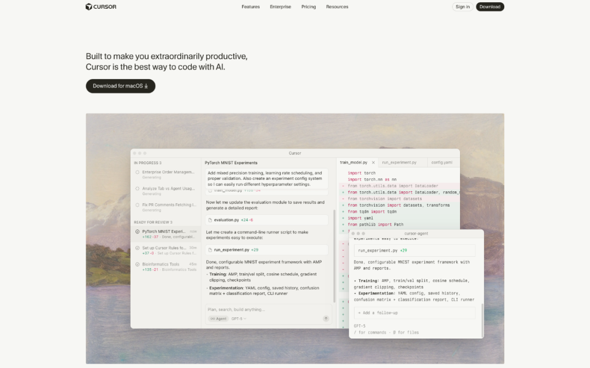Click the download arrow icon on macOS button
The height and width of the screenshot is (368, 590).
click(146, 86)
